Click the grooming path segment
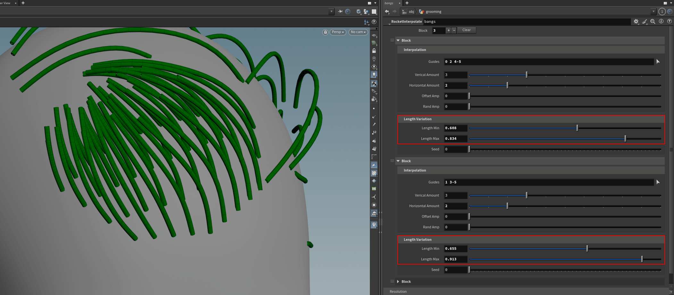Screen dimensions: 674x295 (430, 12)
